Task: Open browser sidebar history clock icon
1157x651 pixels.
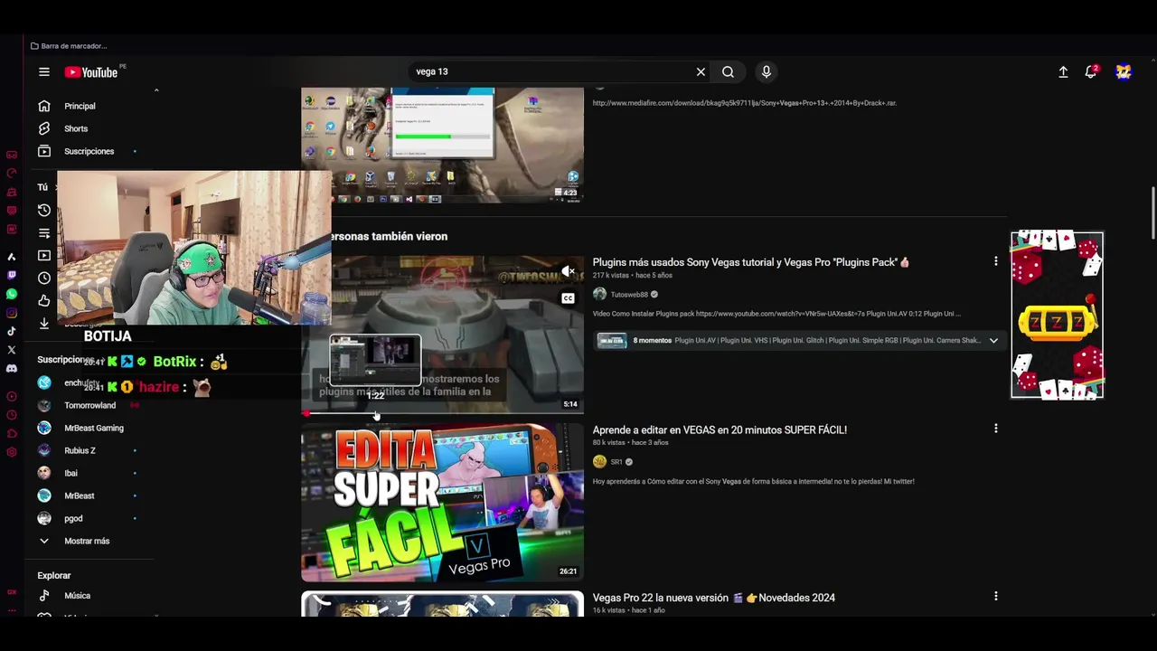Action: (12, 415)
